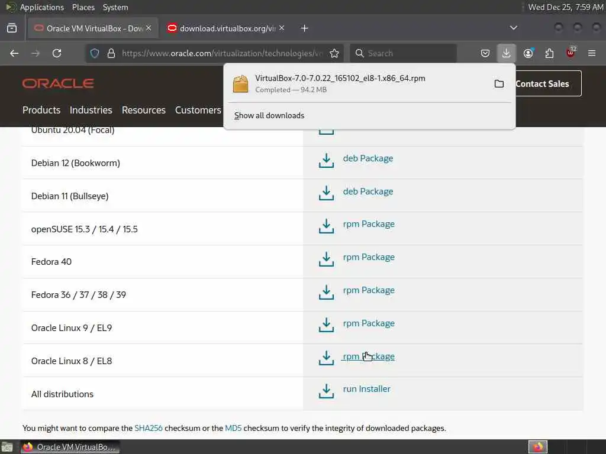Download the openSUSE rpm Package
The image size is (606, 454).
pyautogui.click(x=369, y=224)
